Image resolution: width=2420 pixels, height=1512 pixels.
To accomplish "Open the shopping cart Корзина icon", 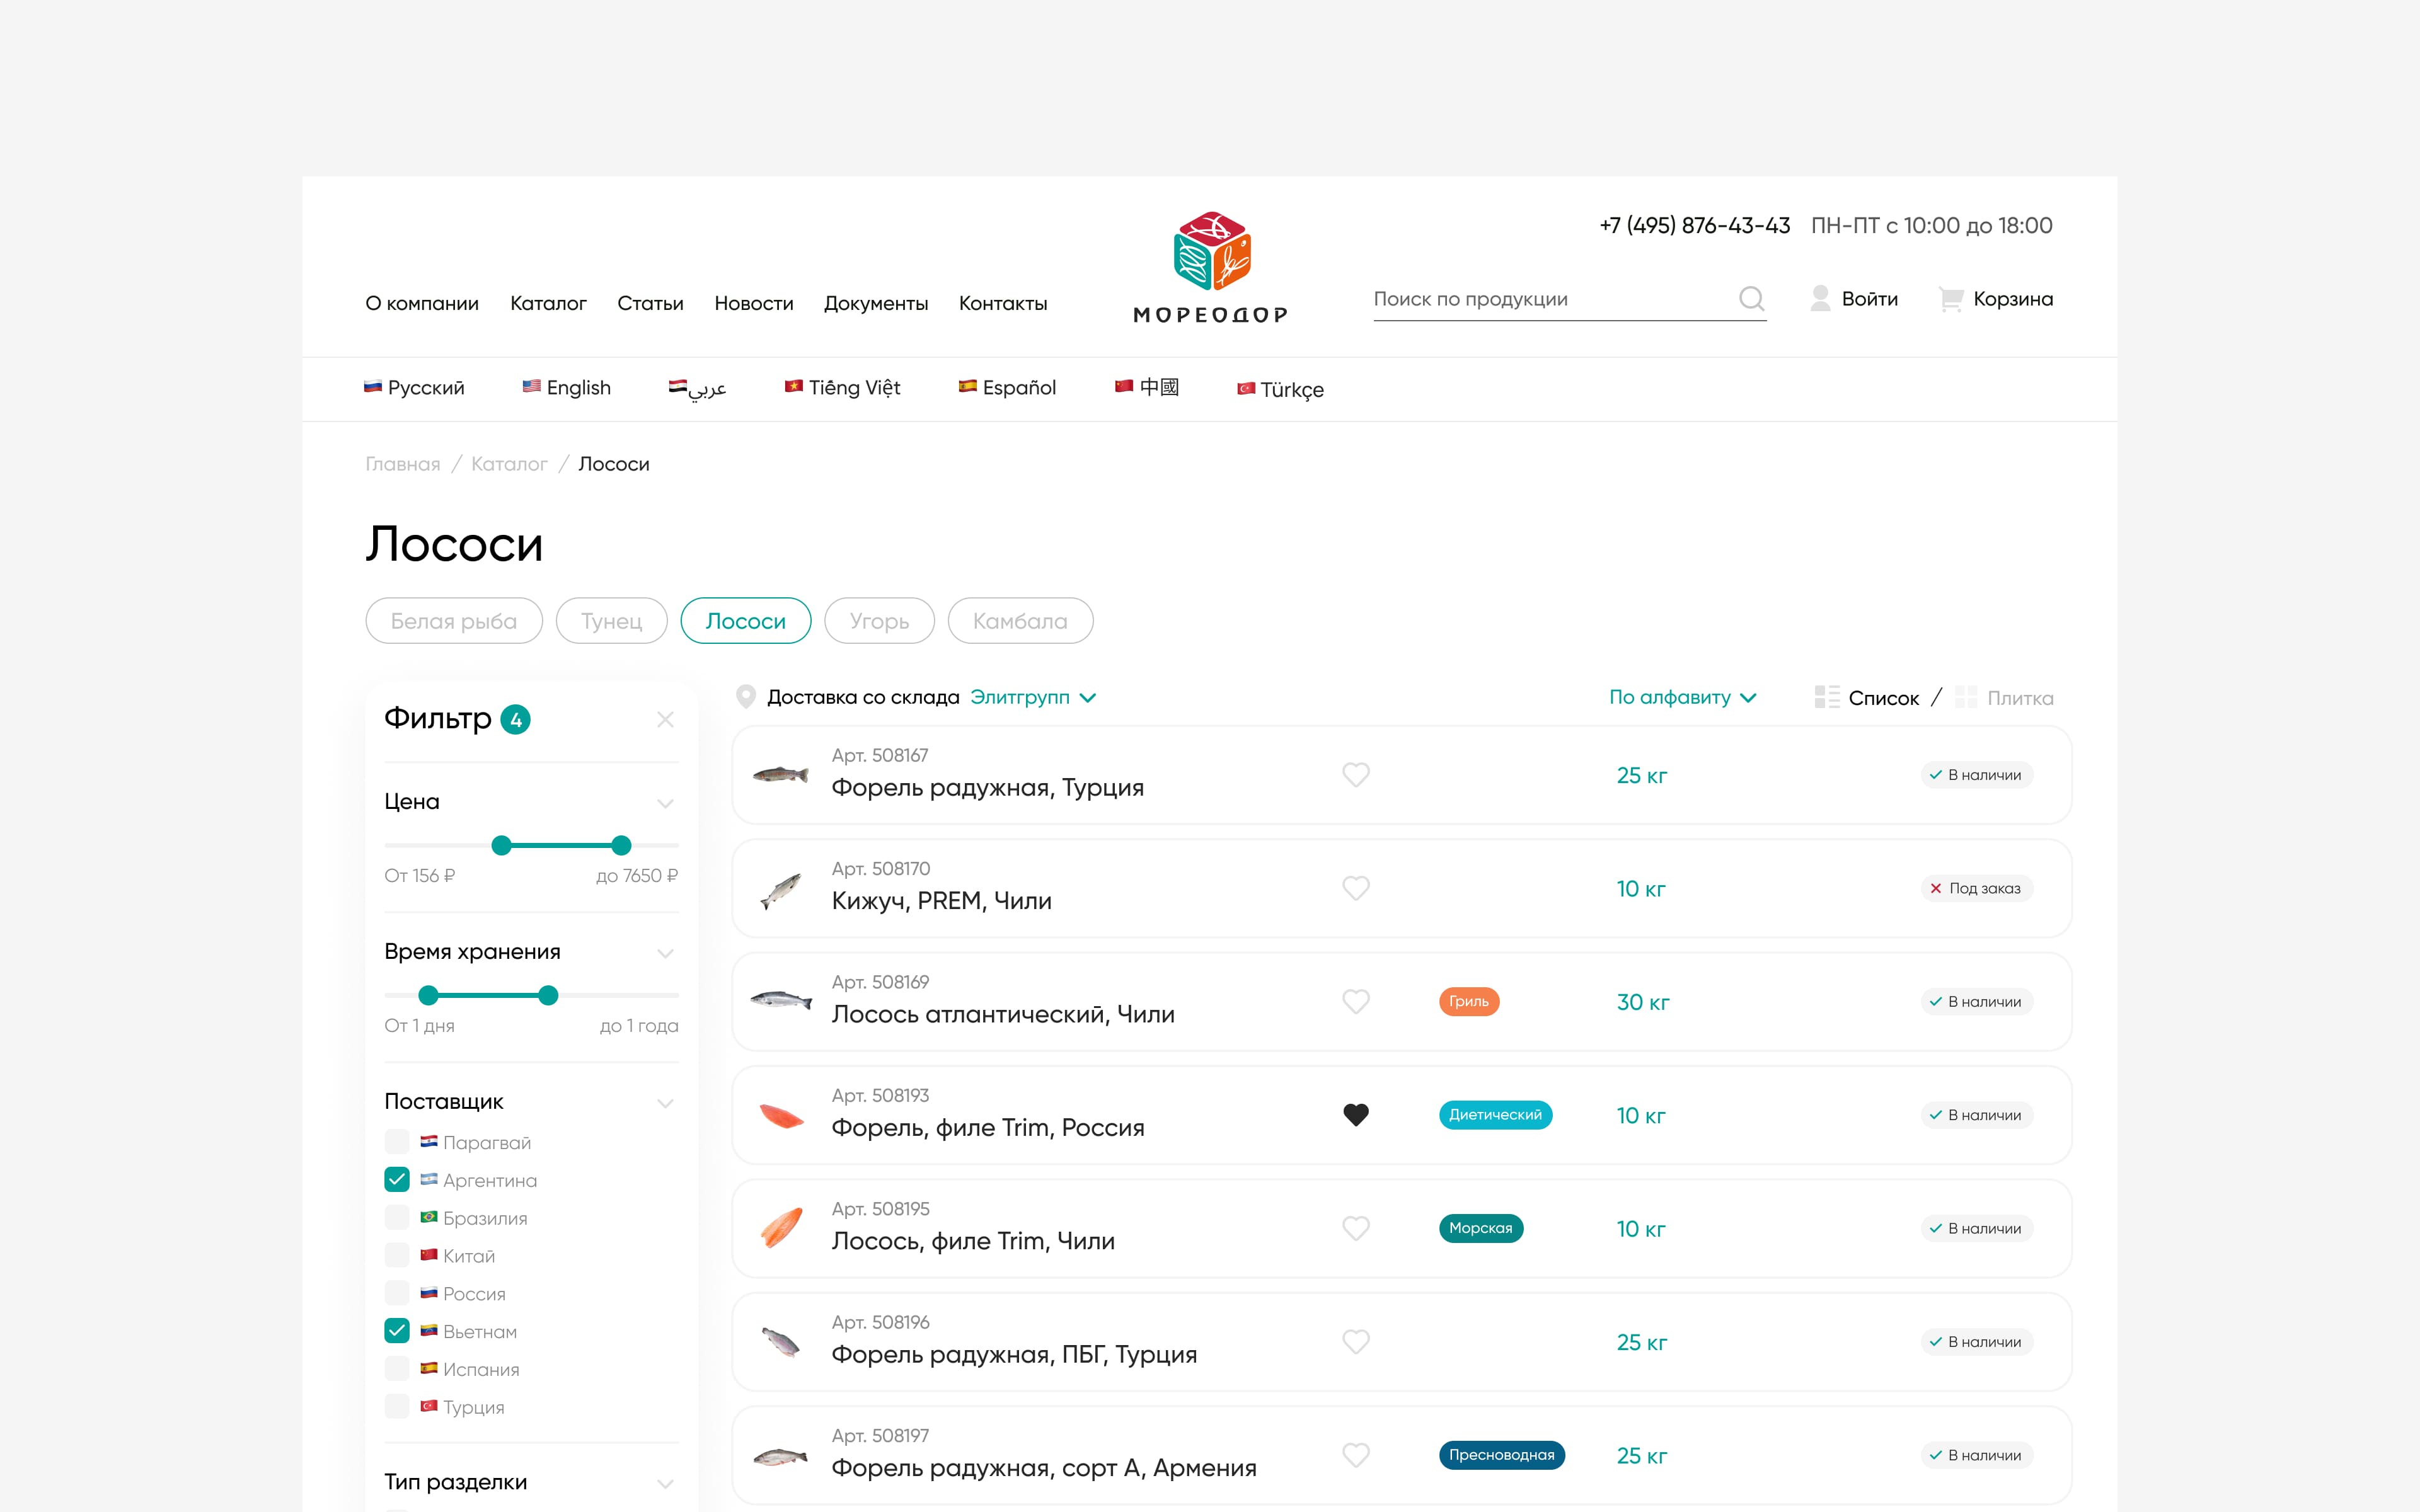I will click(x=1950, y=298).
